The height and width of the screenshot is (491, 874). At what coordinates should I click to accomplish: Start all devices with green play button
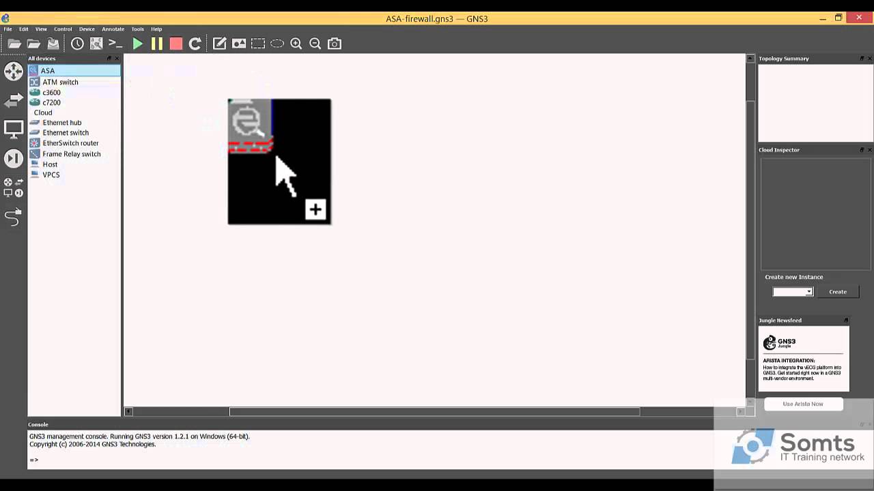(137, 44)
